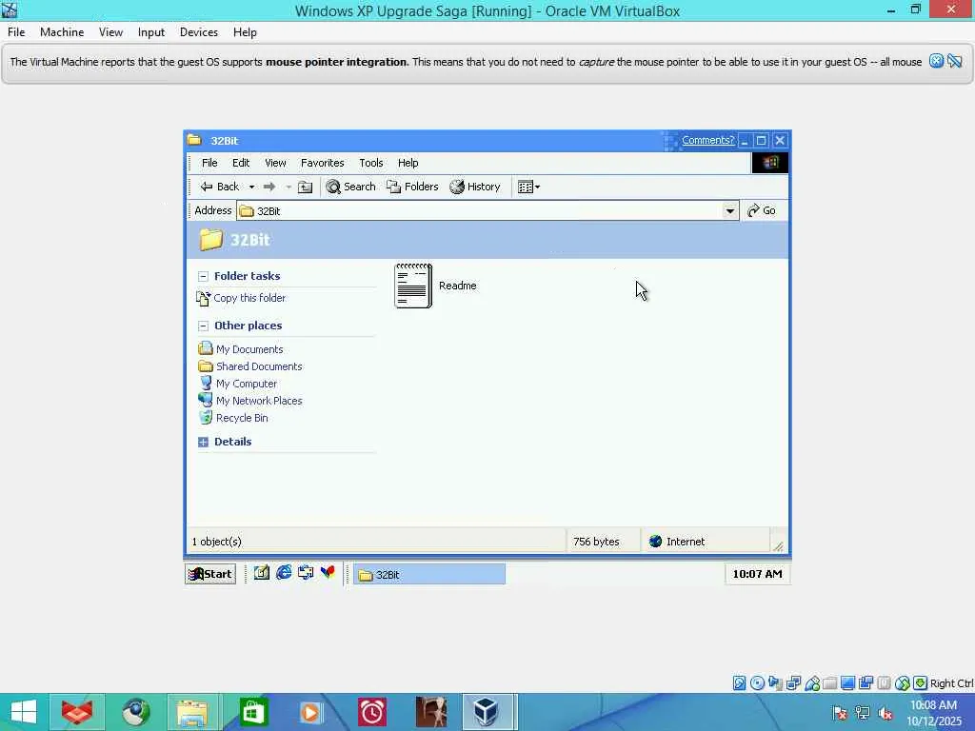Screen dimensions: 975x731
Task: Click VirtualBox audio indicator
Action: 775,683
